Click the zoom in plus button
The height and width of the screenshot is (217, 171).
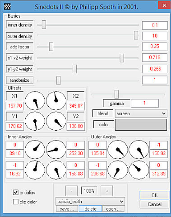coord(107,191)
